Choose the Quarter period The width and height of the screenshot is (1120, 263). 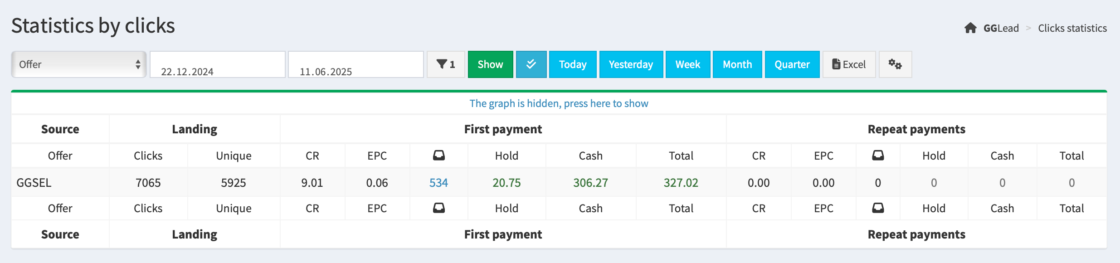click(x=792, y=64)
